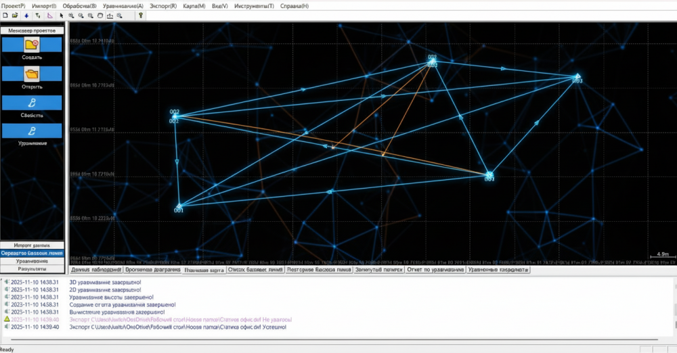The image size is (677, 353).
Task: Switch to the Временная диаграмма tab
Action: (x=153, y=270)
